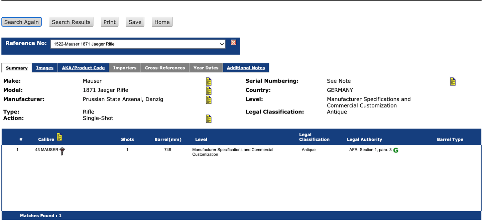Viewport: 483px width, 222px height.
Task: Click the red X beside Reference No
Action: point(234,42)
